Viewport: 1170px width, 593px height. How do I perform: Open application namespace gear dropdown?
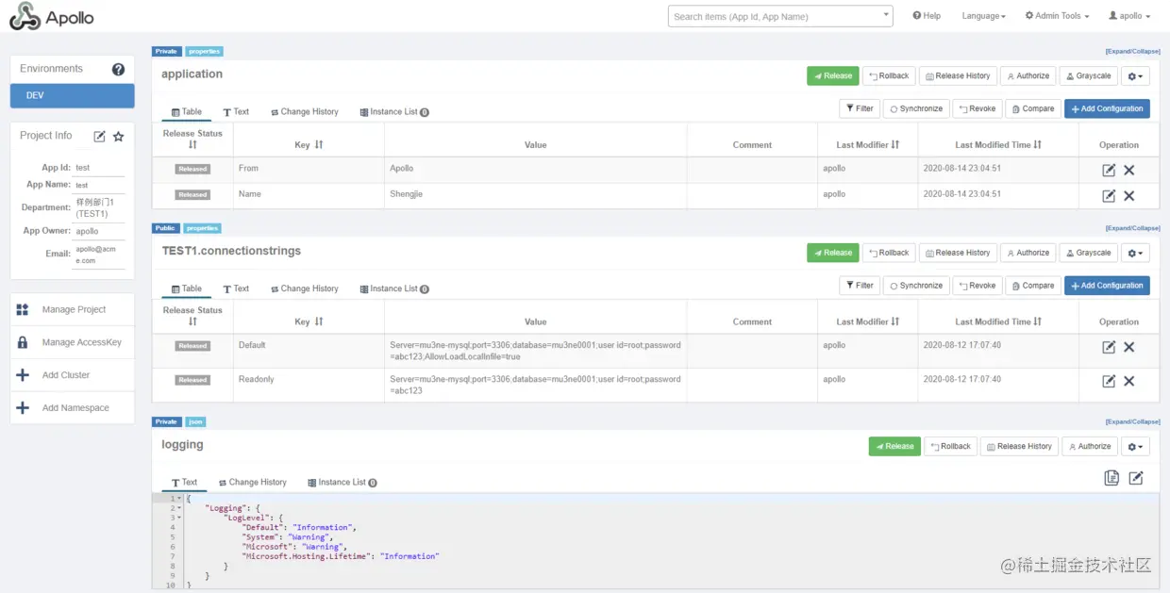1135,76
